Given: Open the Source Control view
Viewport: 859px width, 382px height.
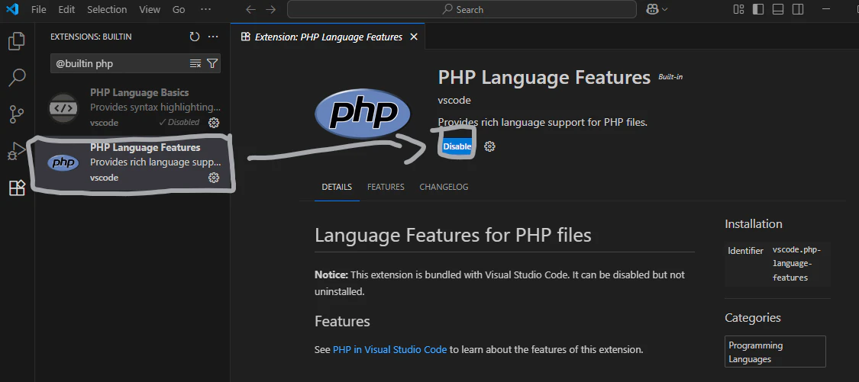Looking at the screenshot, I should coord(17,114).
